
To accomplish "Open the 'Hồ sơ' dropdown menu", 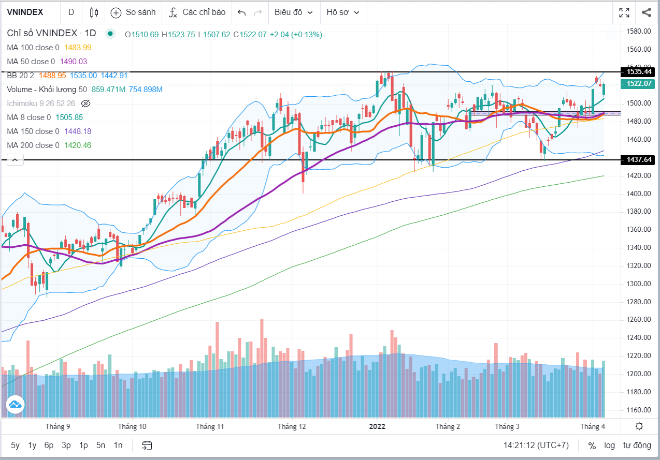I will click(x=343, y=12).
